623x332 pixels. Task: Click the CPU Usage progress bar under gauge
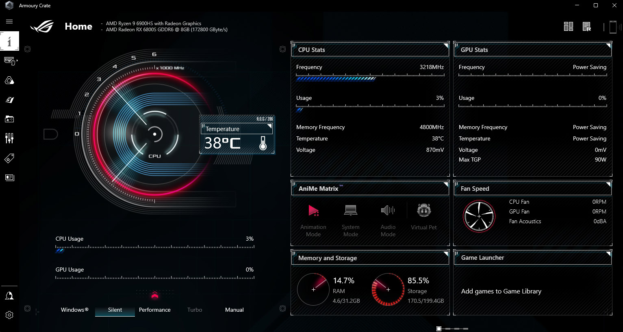click(x=155, y=248)
